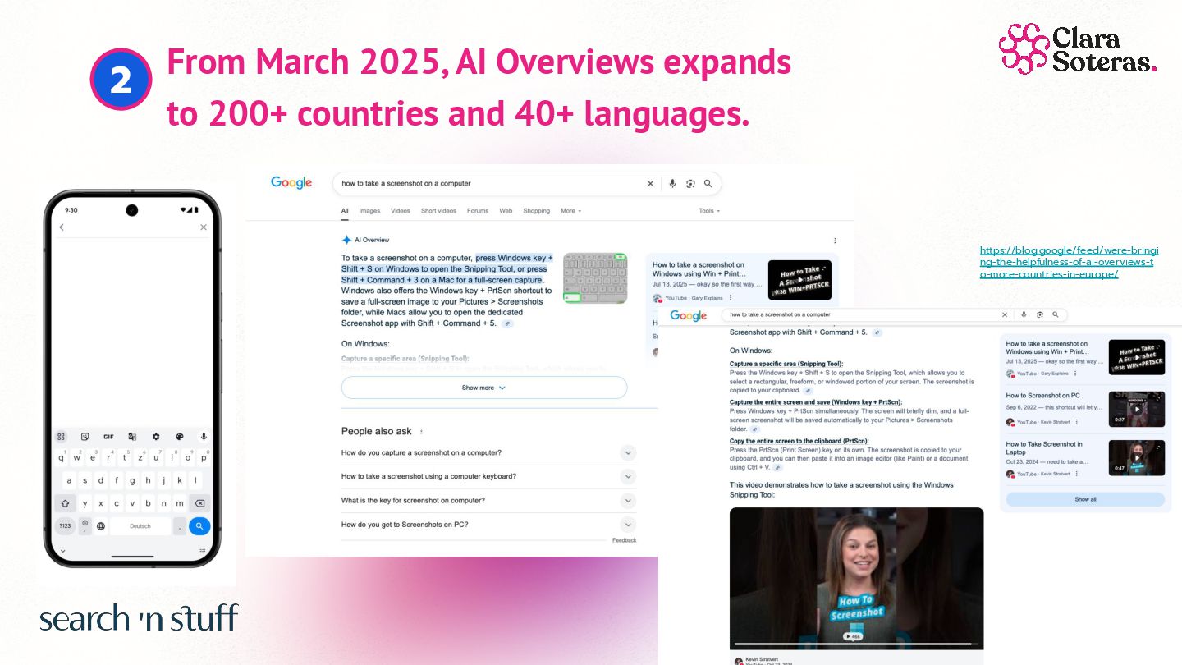Open the sticker icon in the phone keyboard toolbar
Screen dimensions: 1182x665
pos(85,437)
